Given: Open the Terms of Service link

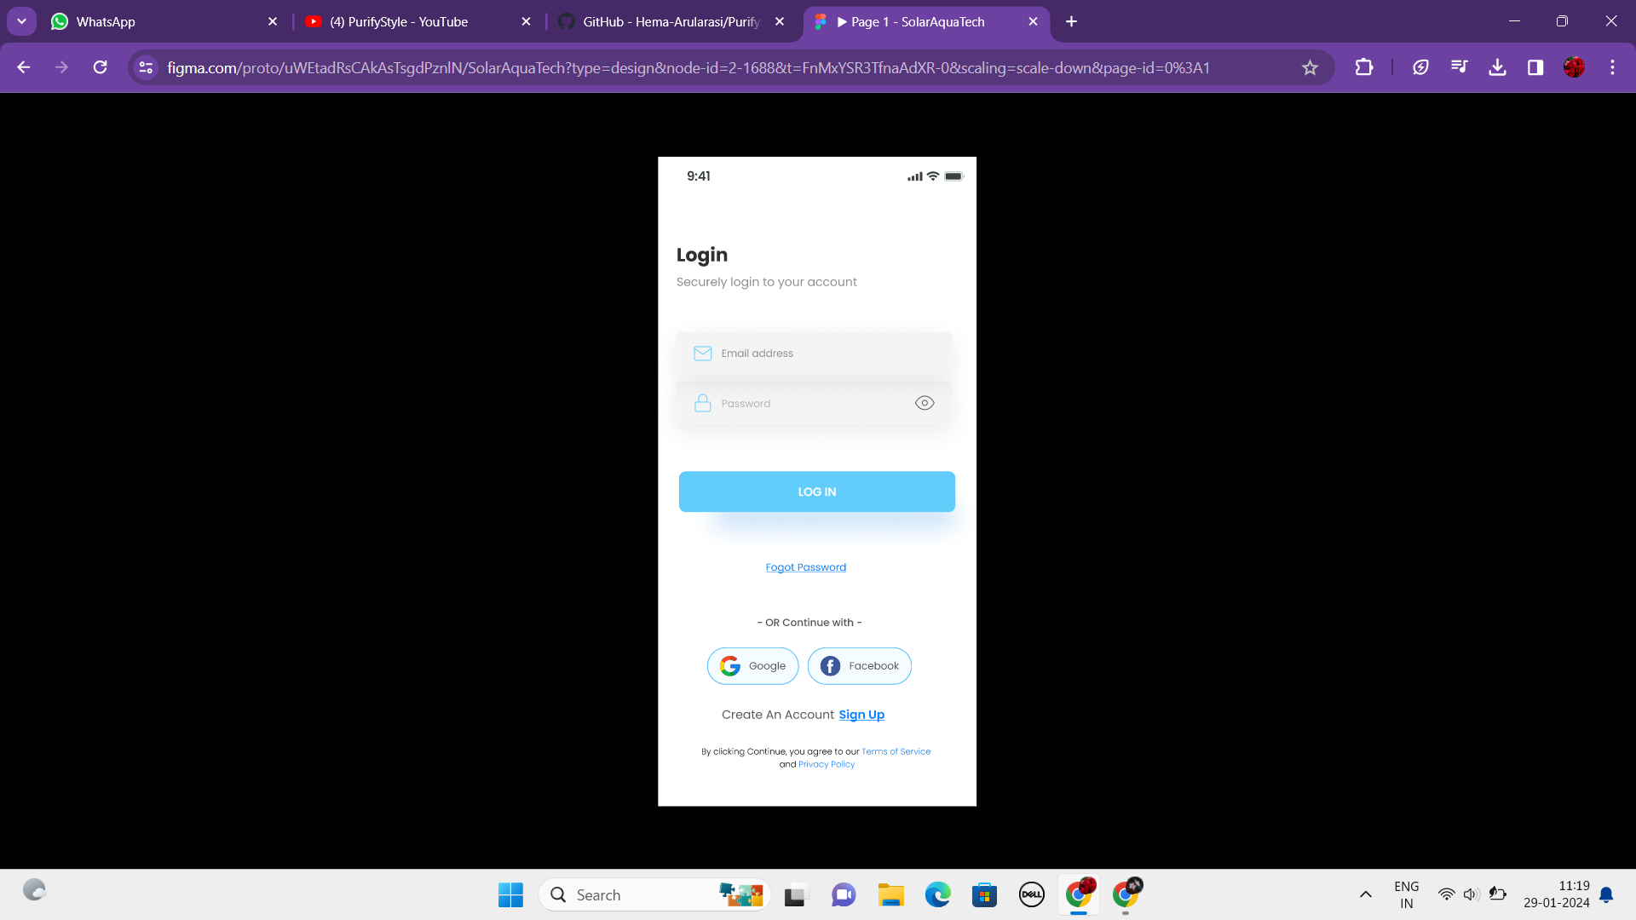Looking at the screenshot, I should 896,751.
